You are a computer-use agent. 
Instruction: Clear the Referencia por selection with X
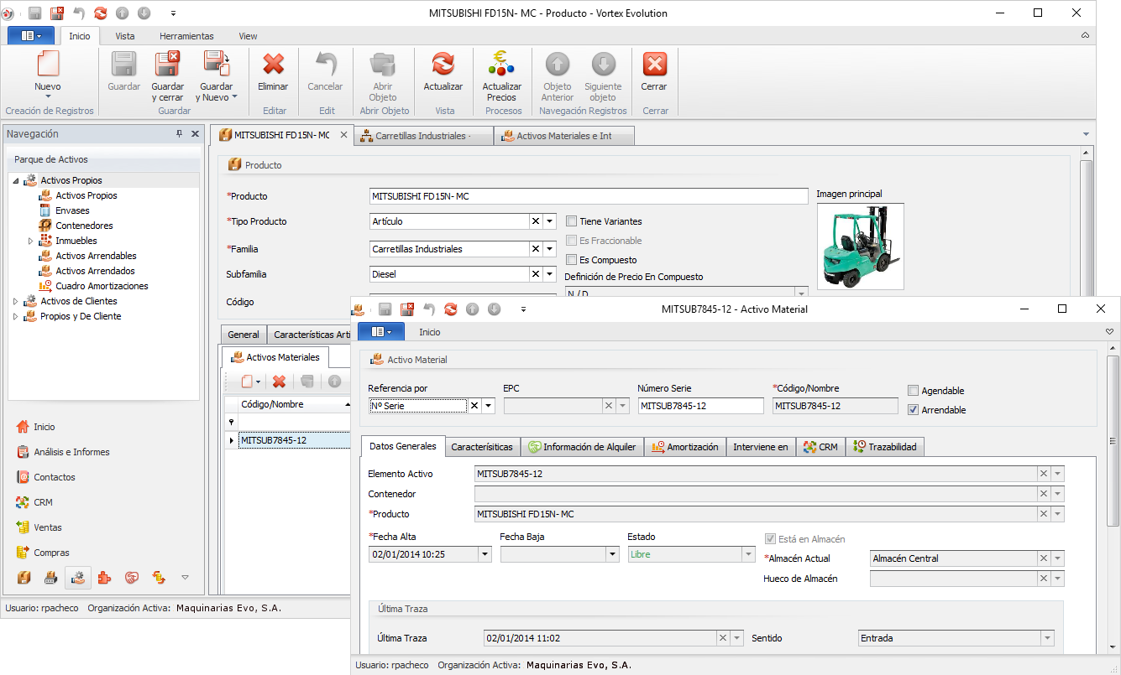coord(474,406)
